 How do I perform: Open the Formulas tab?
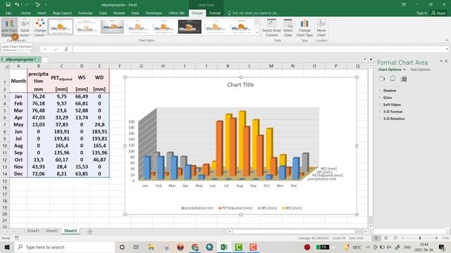coord(85,13)
